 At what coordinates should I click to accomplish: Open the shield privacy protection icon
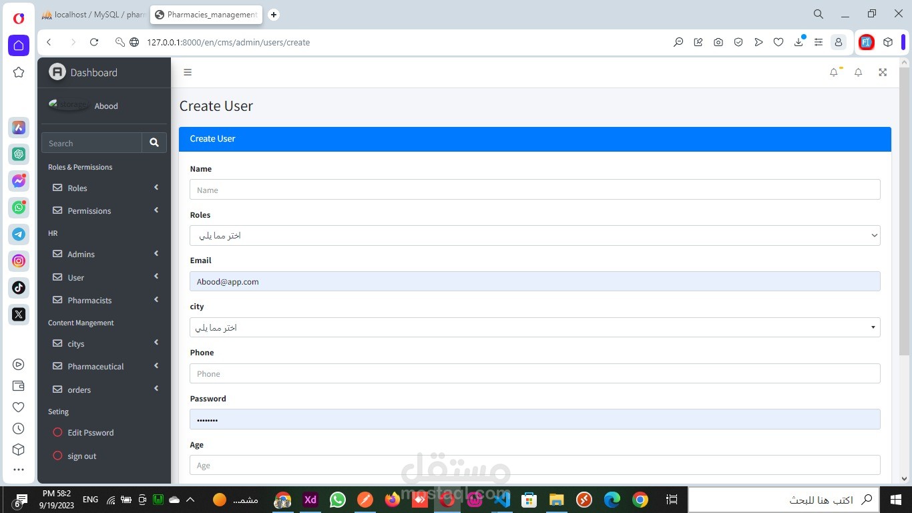tap(738, 42)
